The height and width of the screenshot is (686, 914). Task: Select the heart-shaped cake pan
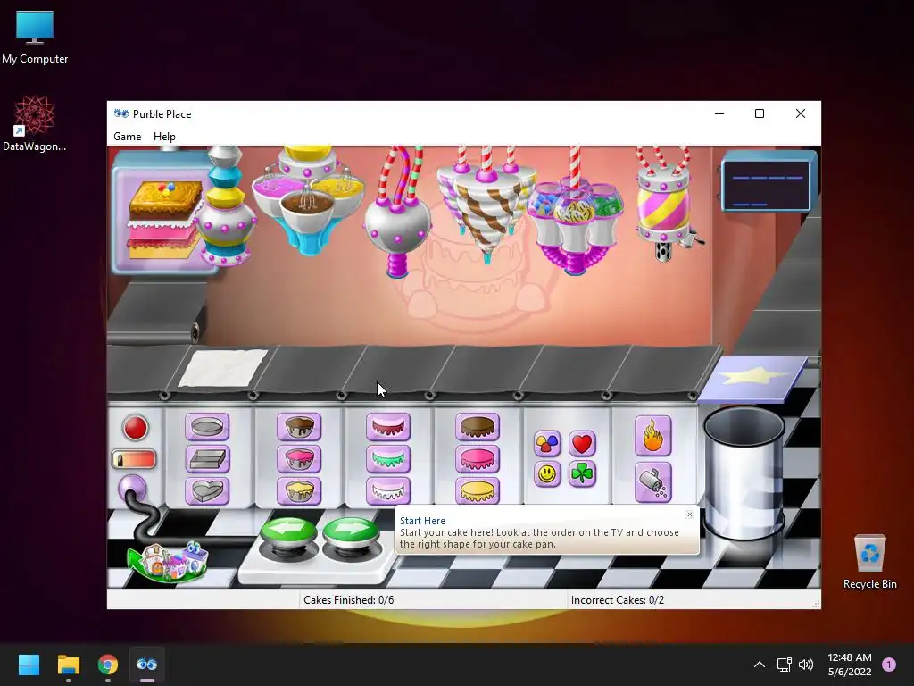[207, 490]
